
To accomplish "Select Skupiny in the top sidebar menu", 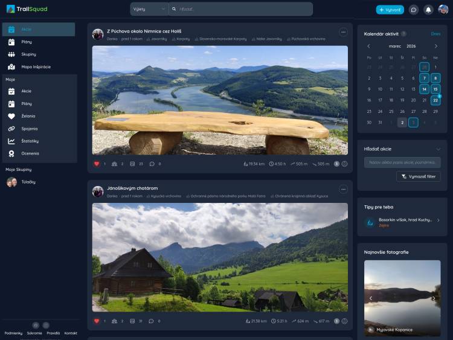I will [27, 54].
